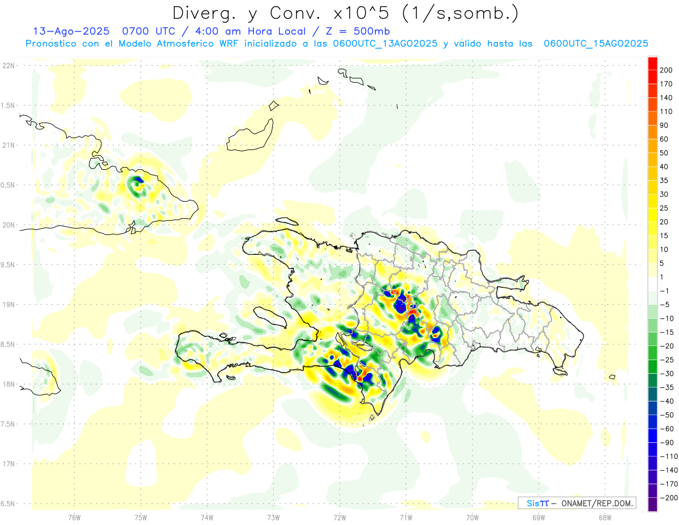Click the '90' colorbar value

click(x=665, y=125)
